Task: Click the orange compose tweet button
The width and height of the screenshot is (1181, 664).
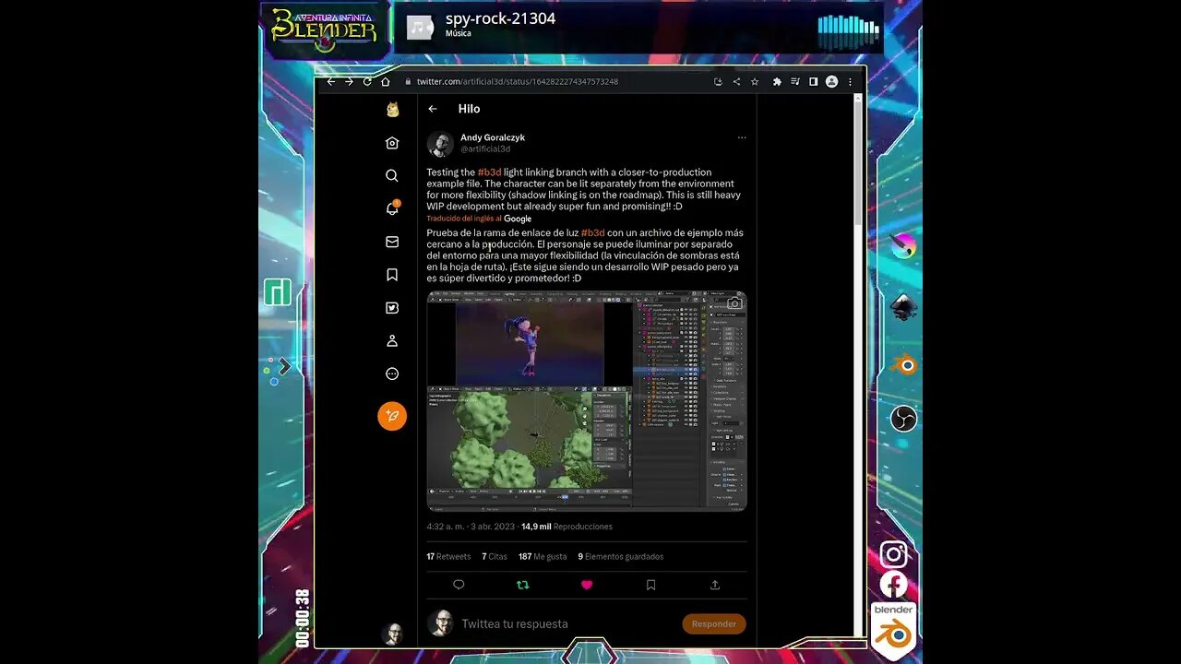Action: tap(392, 416)
